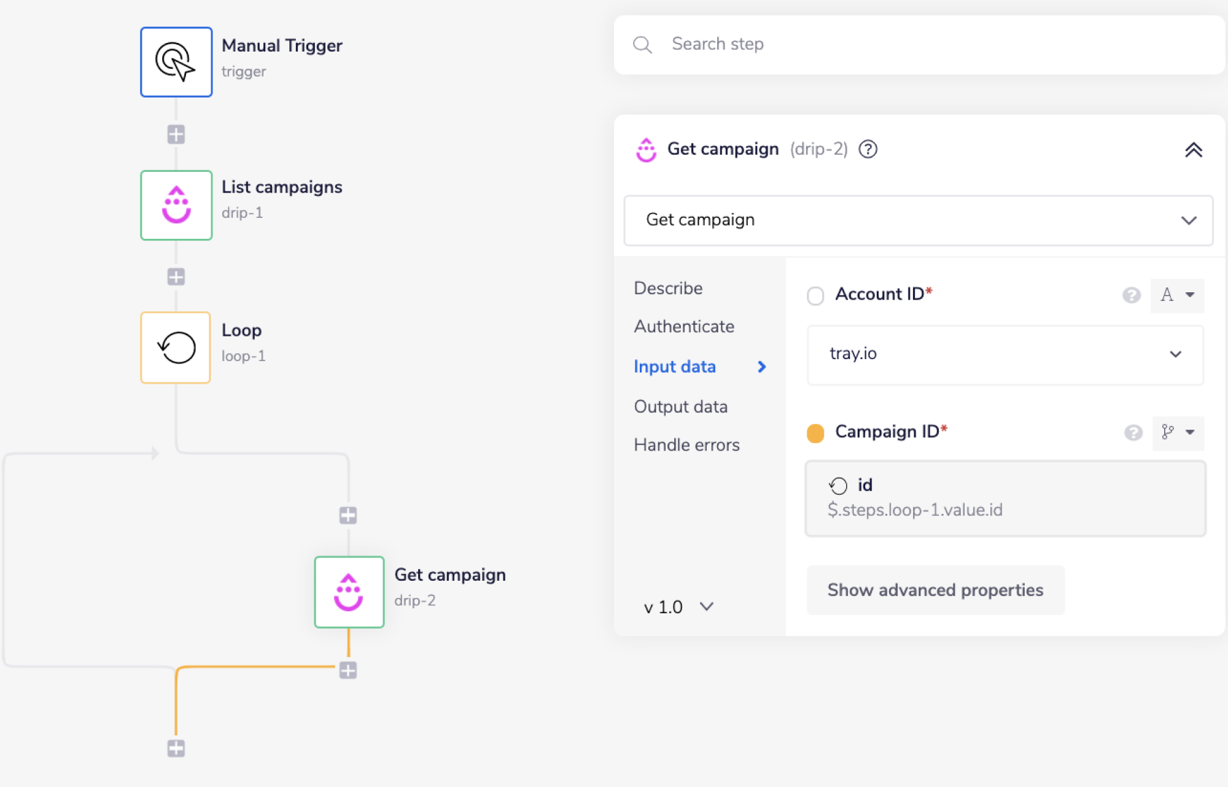Select the Loop step icon
The image size is (1228, 787).
pyautogui.click(x=176, y=347)
